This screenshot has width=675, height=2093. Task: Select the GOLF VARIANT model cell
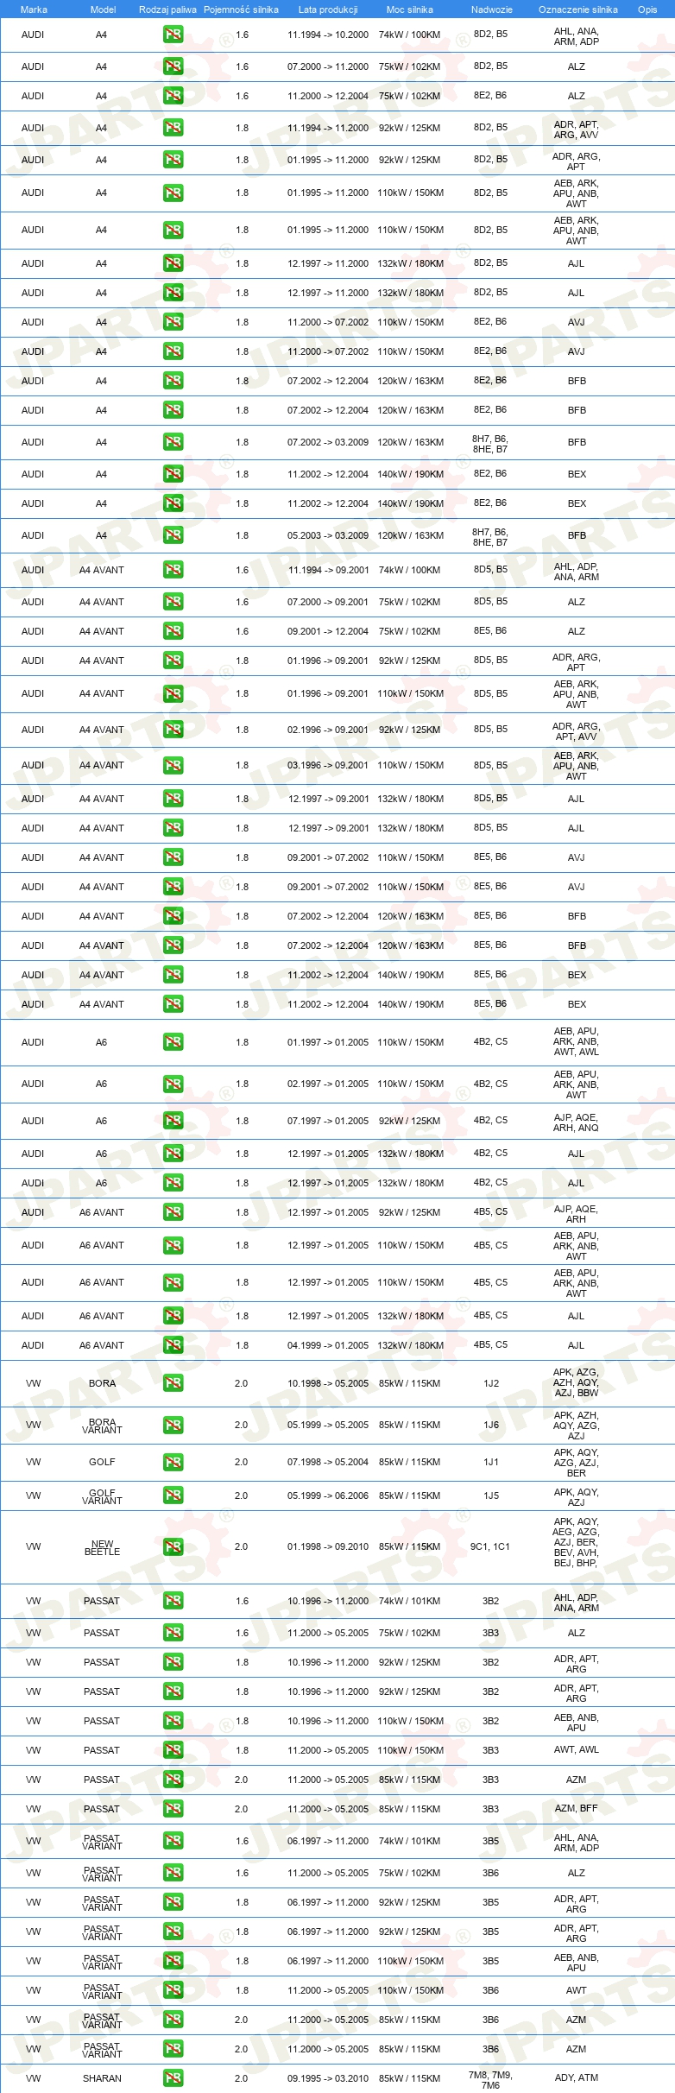click(x=102, y=1496)
